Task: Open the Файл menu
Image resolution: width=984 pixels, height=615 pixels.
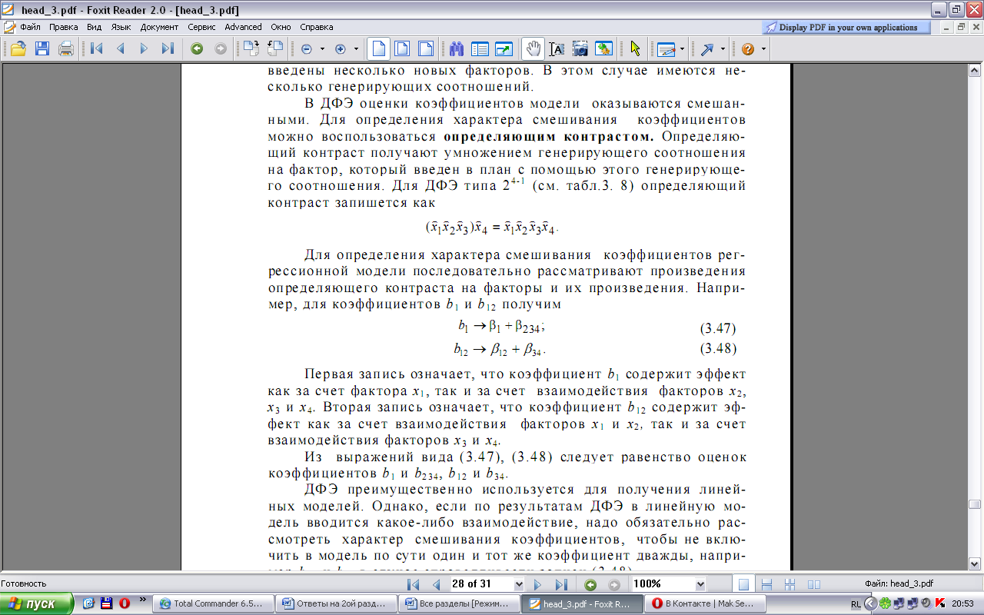Action: click(31, 26)
